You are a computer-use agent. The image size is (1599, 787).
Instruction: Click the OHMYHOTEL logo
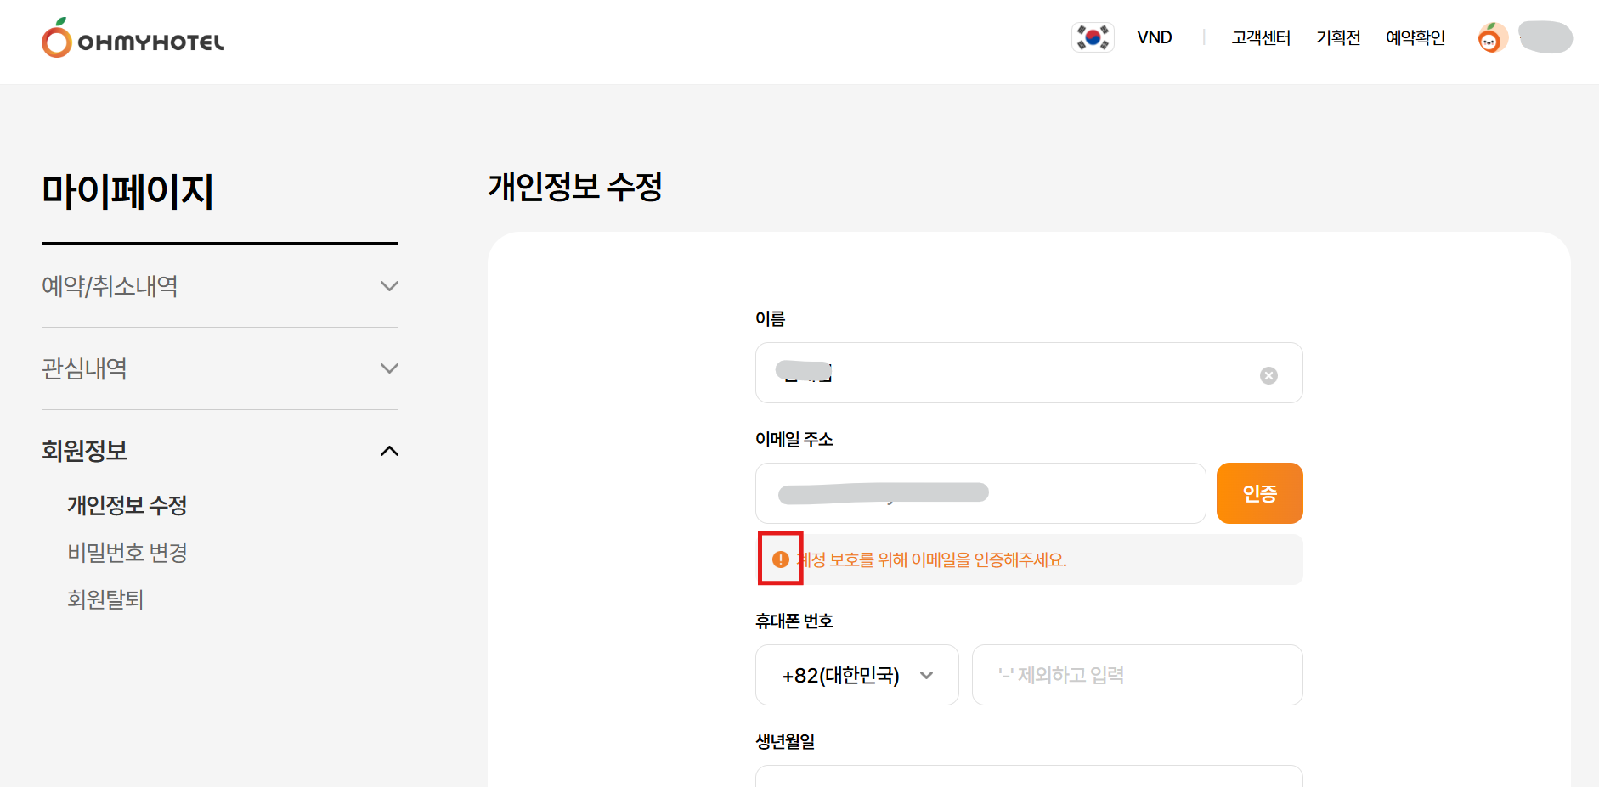(133, 39)
